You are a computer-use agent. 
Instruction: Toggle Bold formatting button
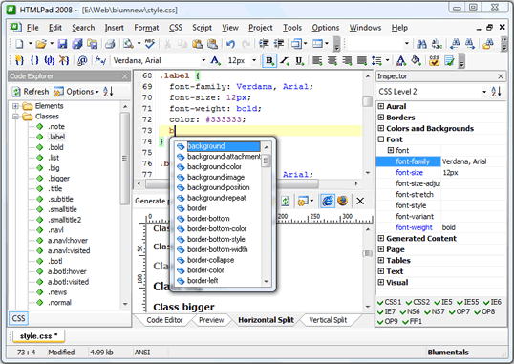pyautogui.click(x=269, y=61)
